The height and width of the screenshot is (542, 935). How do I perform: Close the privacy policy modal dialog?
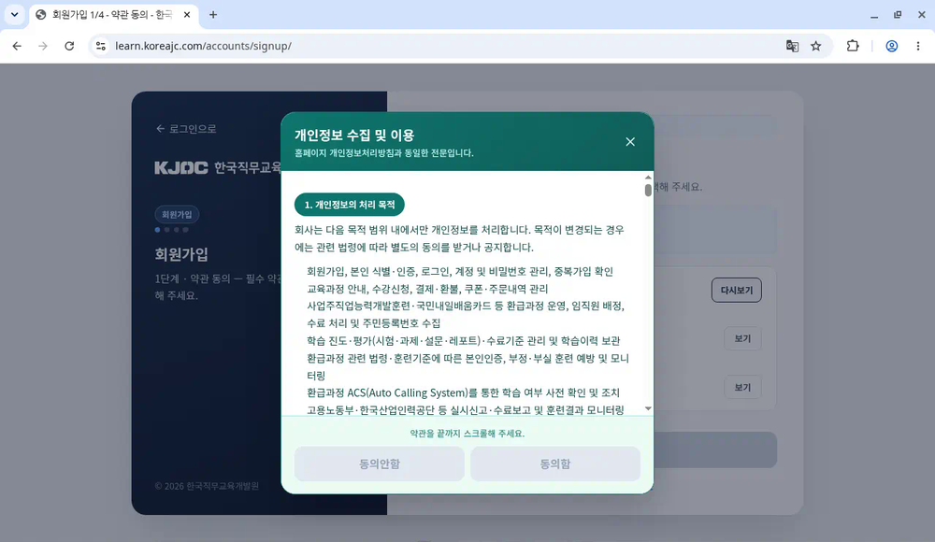(629, 142)
